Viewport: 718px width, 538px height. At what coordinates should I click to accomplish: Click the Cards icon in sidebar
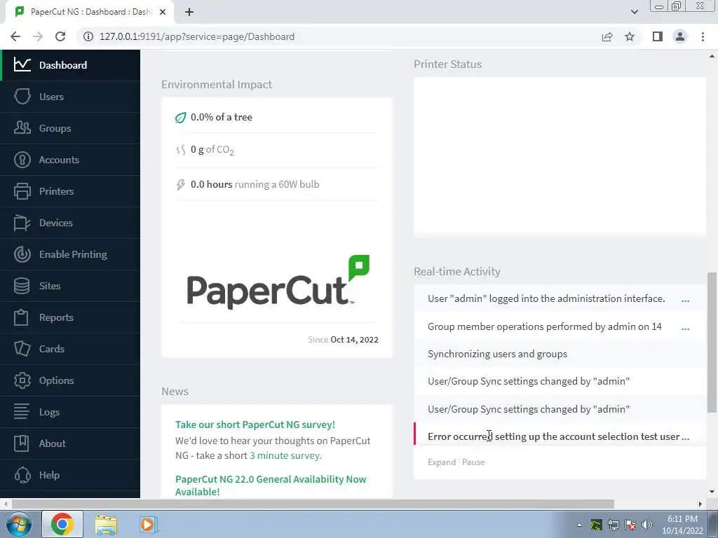point(22,349)
